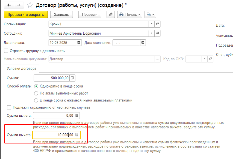Screen dimensions: 233x159
Task: Open the calendar for Дата начала
Action: point(79,43)
